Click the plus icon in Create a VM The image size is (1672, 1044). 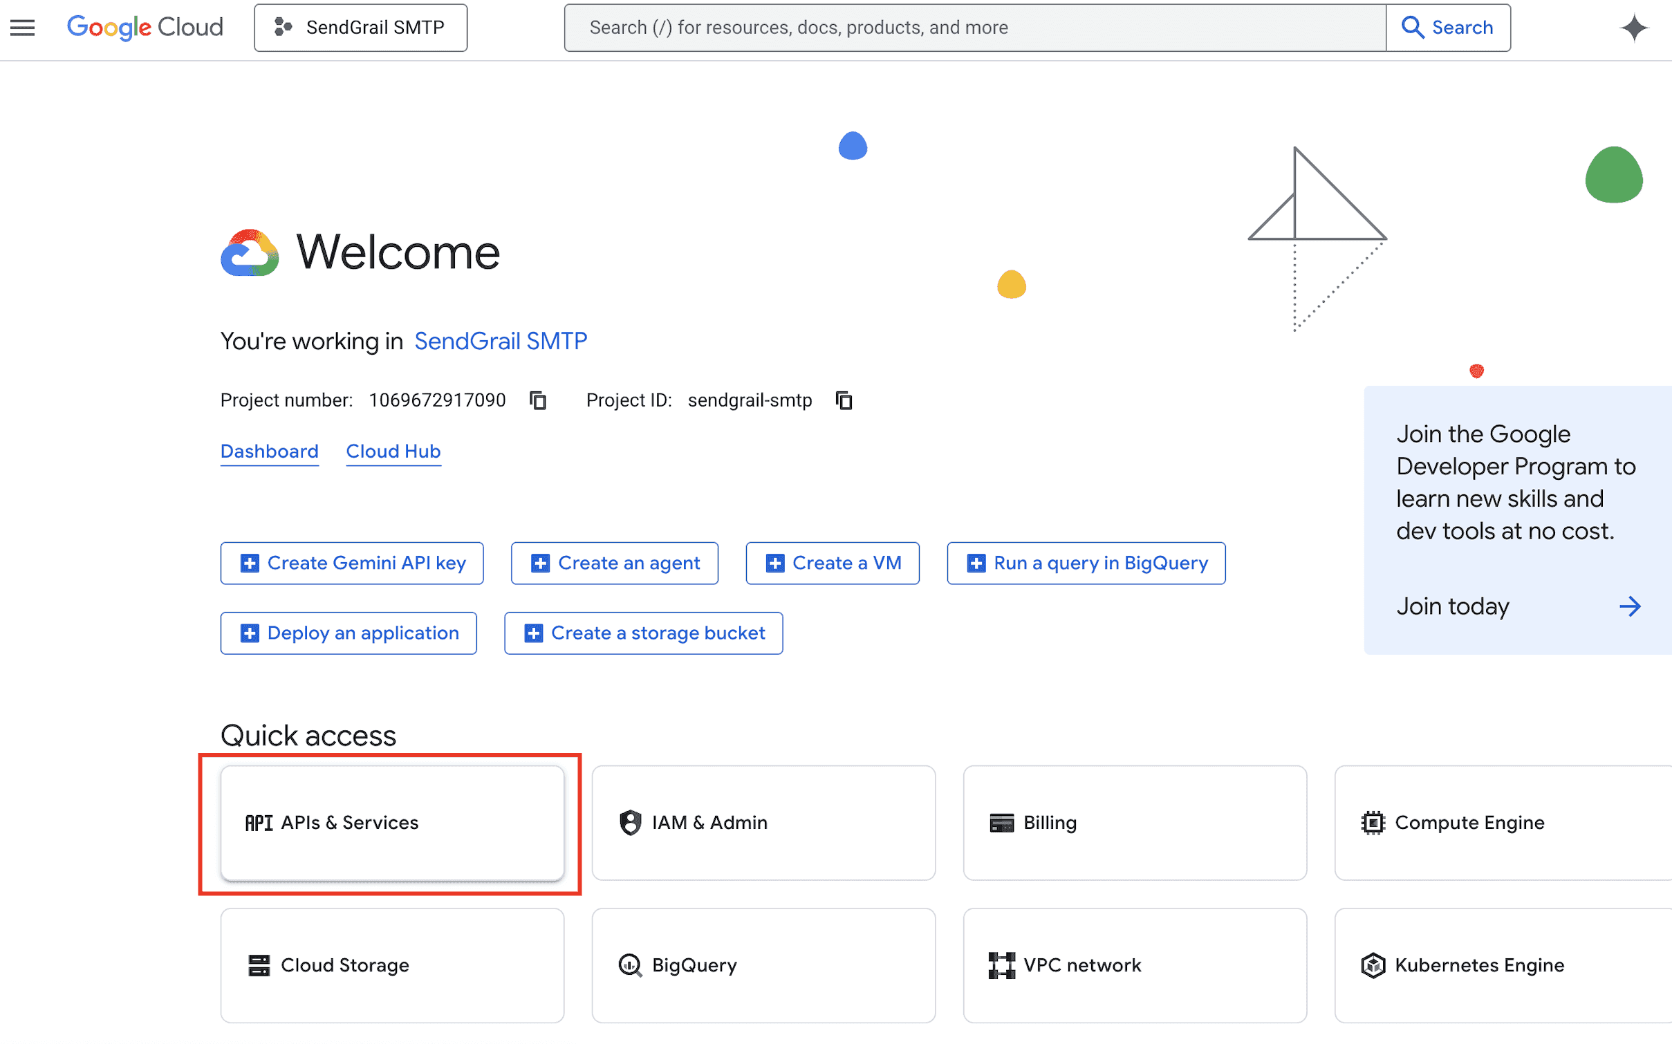pos(774,563)
